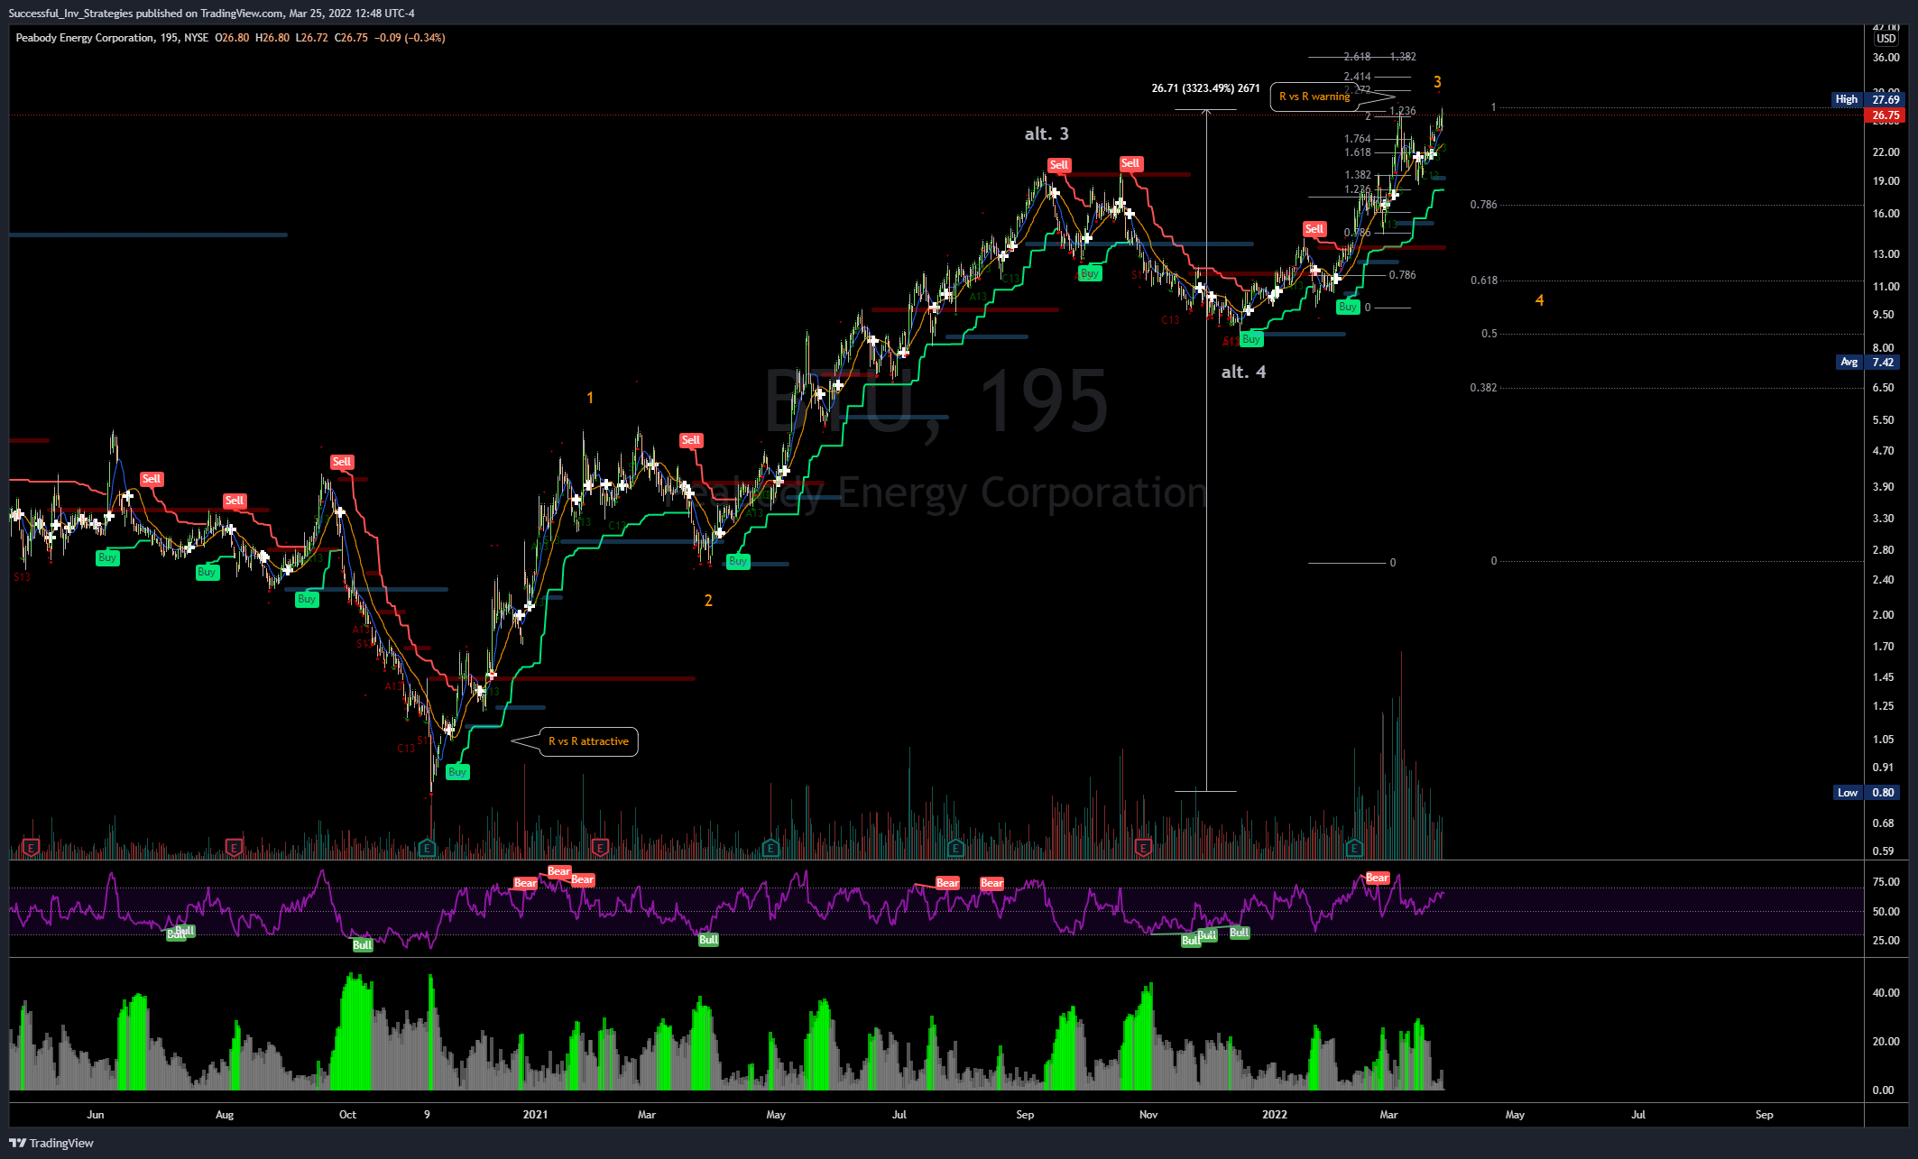Viewport: 1918px width, 1159px height.
Task: Click red earnings E marker near November 2021
Action: coord(1144,848)
